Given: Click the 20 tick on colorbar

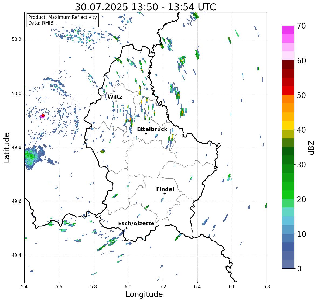Looking at the screenshot, I should pyautogui.click(x=301, y=199).
